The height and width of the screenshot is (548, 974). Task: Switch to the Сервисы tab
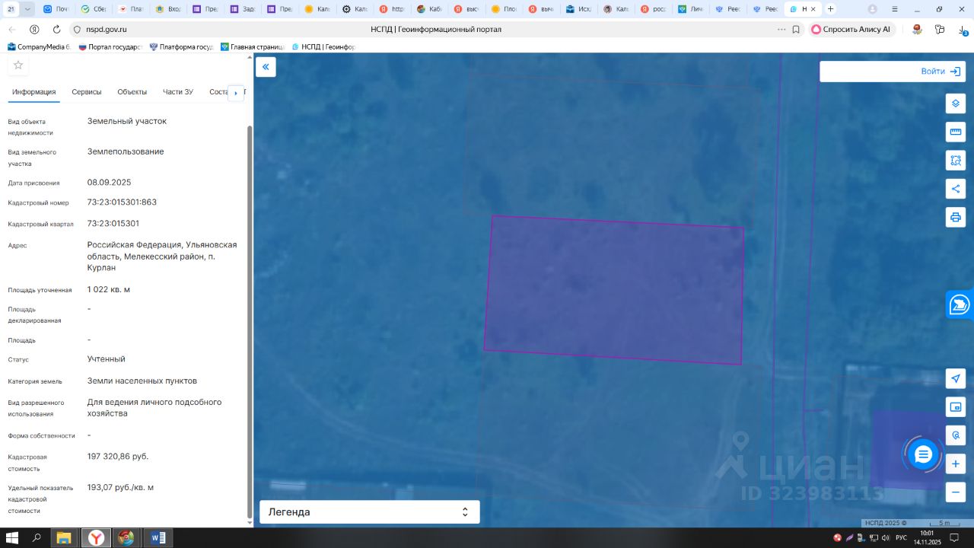[x=87, y=92]
